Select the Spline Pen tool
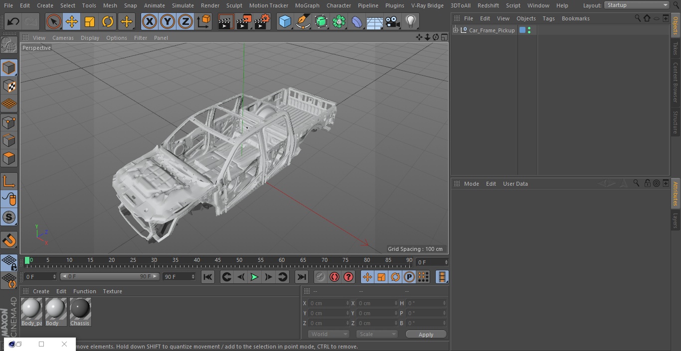The width and height of the screenshot is (681, 351). tap(303, 22)
